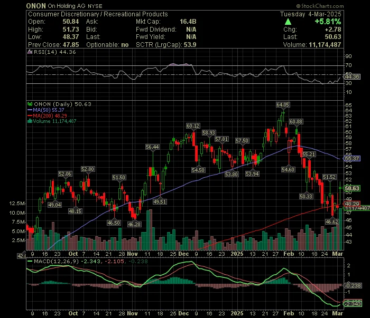Click the Tuesday 4-Mar-2025 date
The width and height of the screenshot is (370, 318).
(311, 14)
